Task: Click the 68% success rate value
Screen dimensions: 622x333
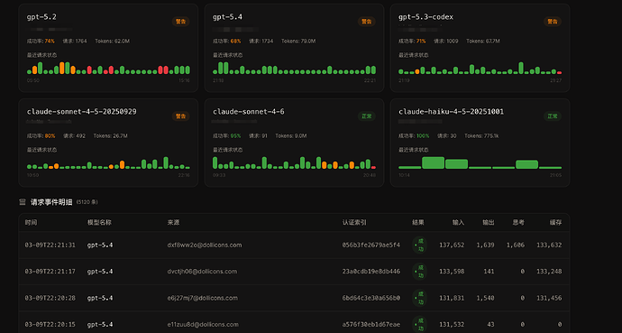Action: (x=235, y=42)
